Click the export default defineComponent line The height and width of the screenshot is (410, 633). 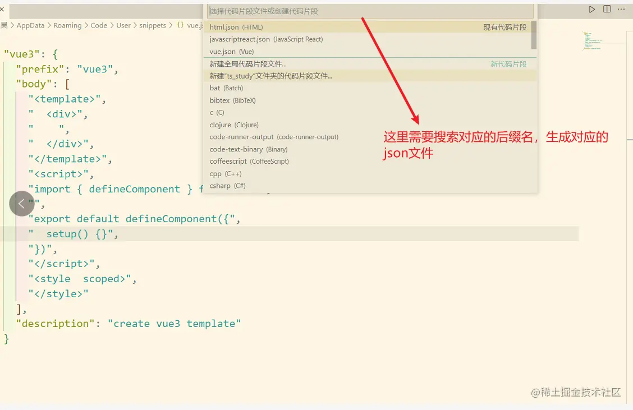click(x=135, y=219)
